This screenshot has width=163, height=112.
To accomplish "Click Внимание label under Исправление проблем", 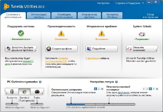I will click(102, 39).
